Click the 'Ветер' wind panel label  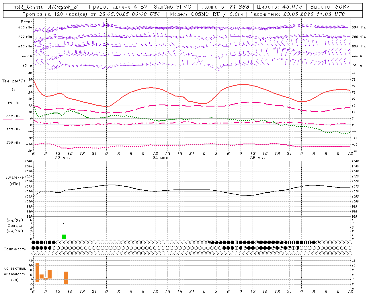click(27, 22)
